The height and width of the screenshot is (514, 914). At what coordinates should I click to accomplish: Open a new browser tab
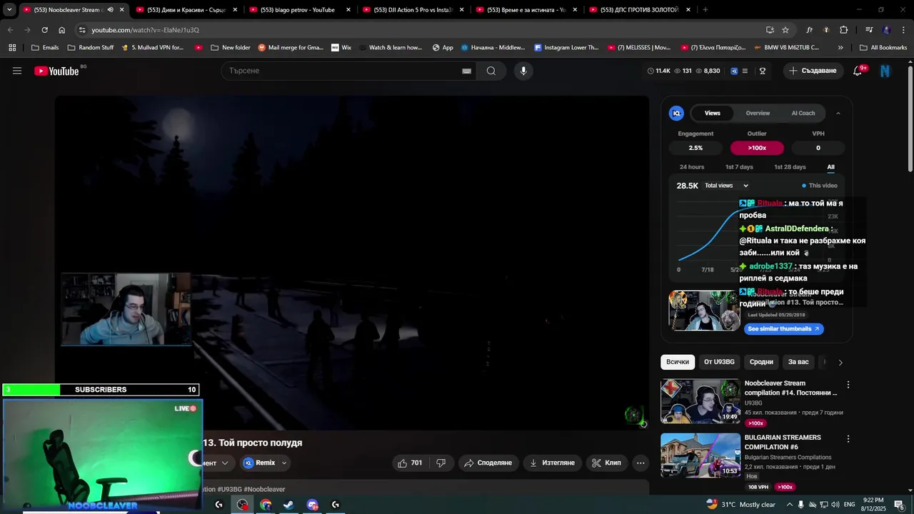705,10
